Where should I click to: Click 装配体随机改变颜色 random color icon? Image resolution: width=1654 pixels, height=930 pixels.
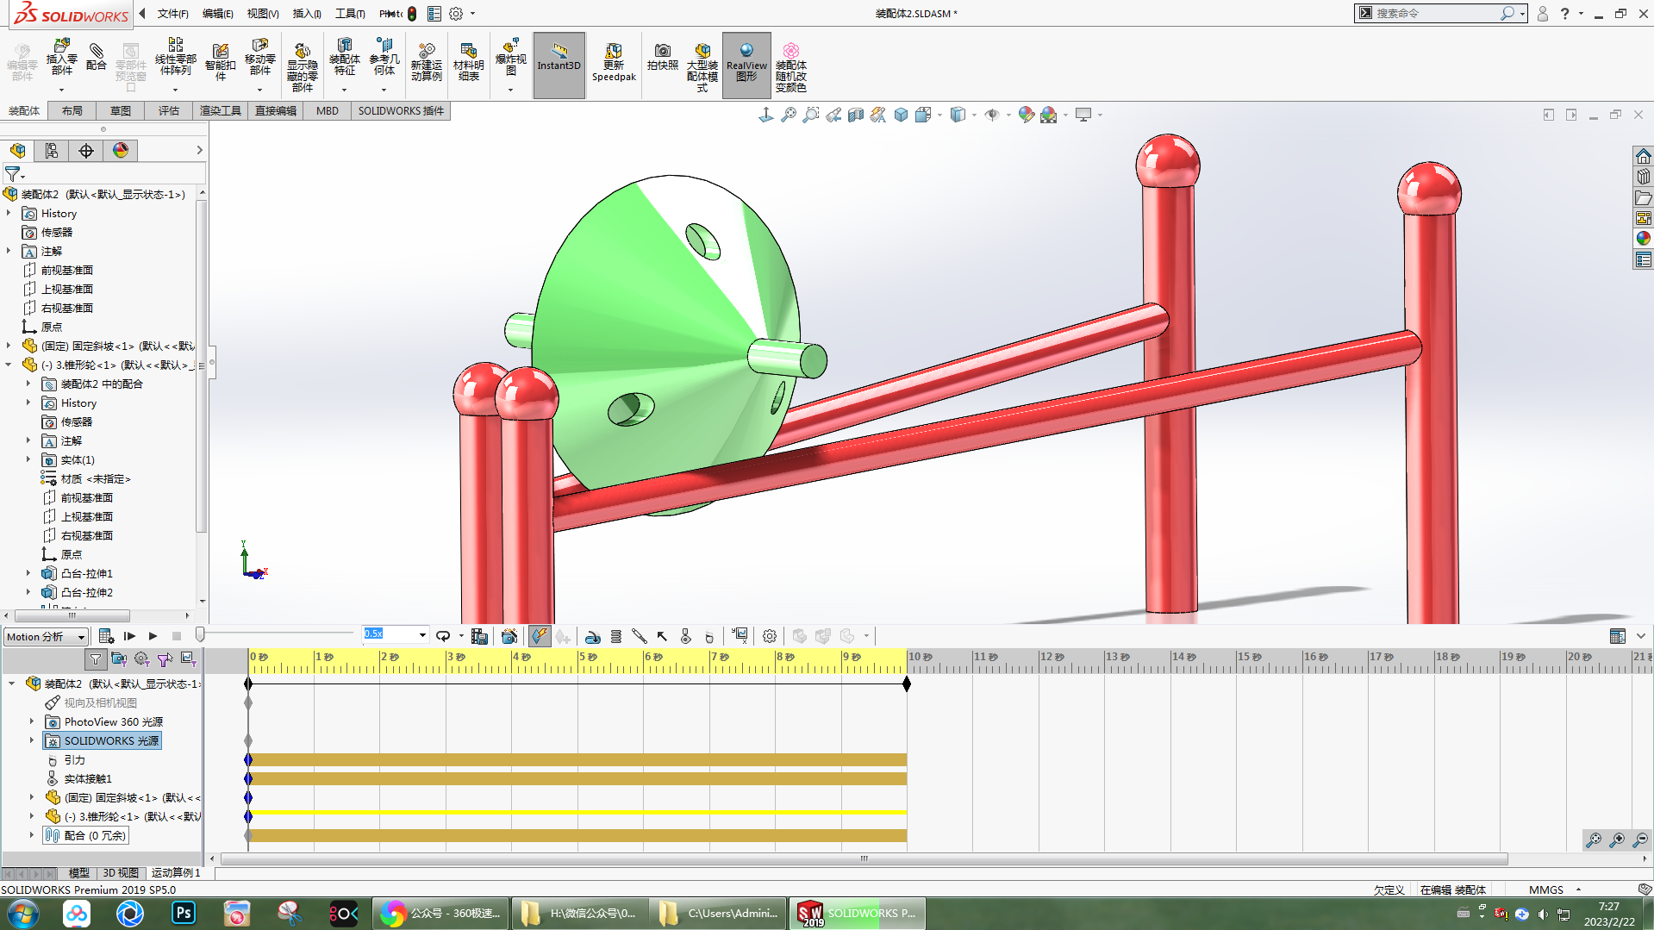pyautogui.click(x=790, y=66)
